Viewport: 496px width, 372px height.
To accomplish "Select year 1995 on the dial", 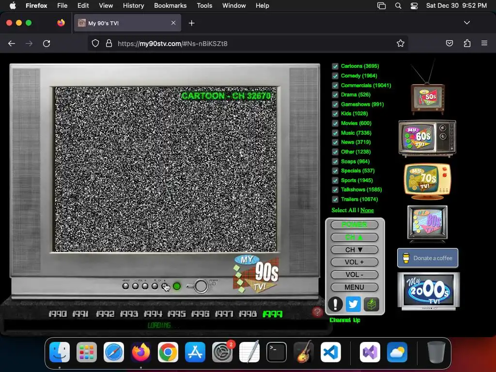I will point(176,314).
